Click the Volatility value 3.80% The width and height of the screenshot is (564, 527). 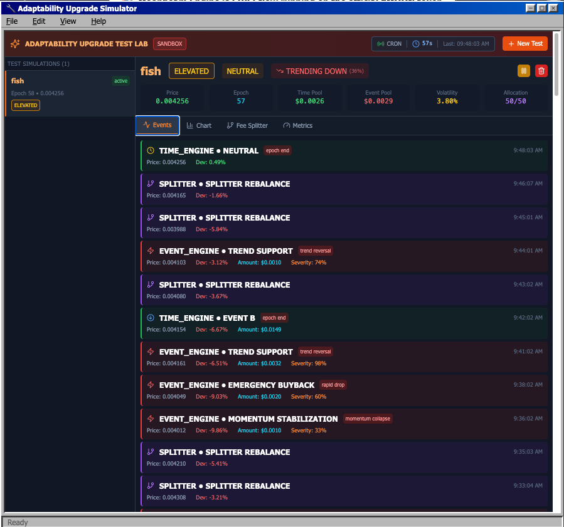click(x=447, y=102)
